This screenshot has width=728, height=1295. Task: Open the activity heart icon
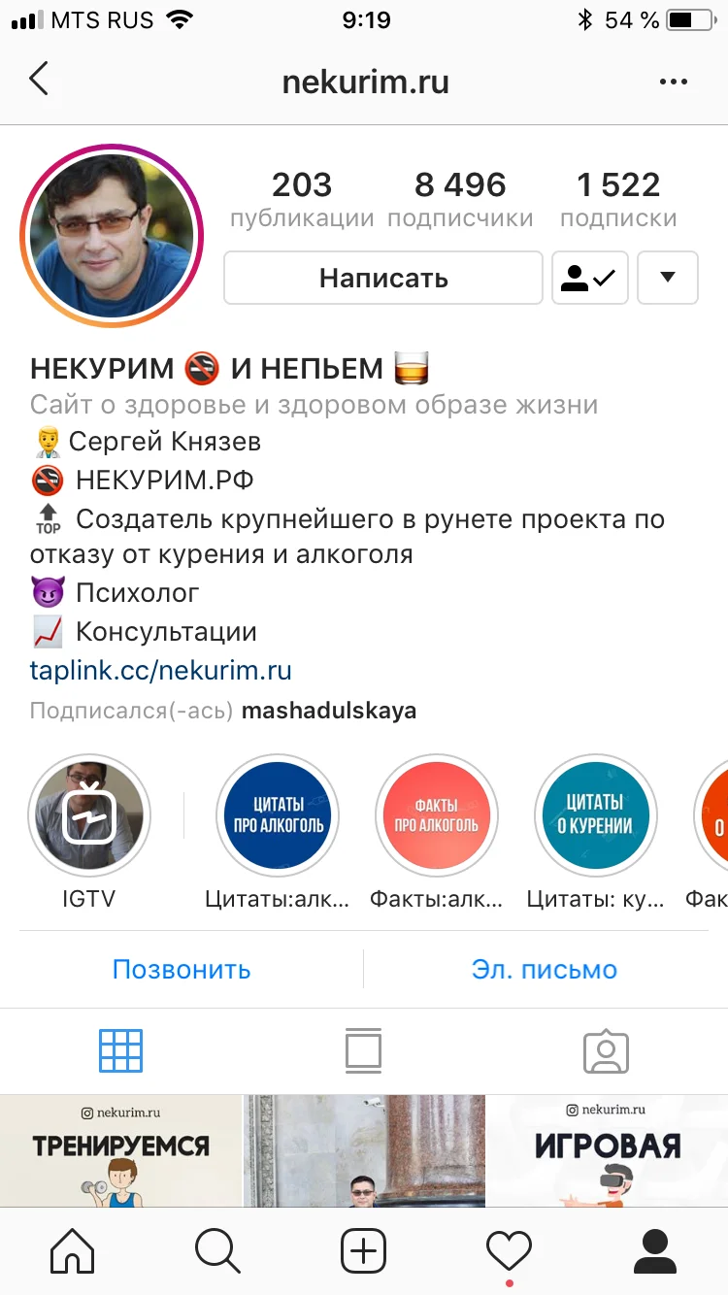pos(510,1250)
